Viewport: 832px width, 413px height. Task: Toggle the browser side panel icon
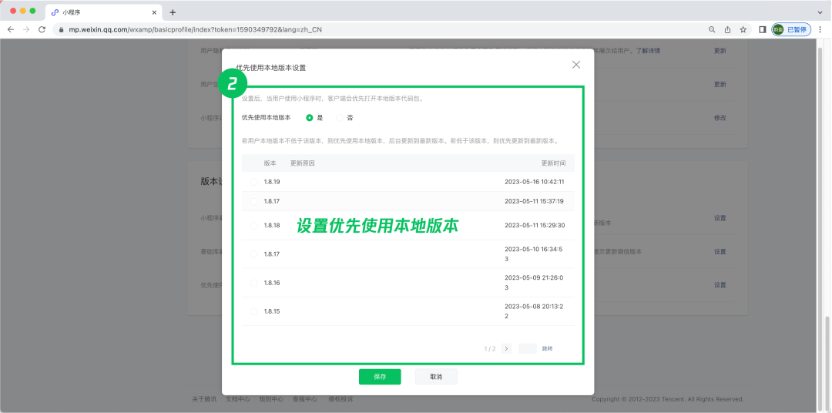(763, 30)
